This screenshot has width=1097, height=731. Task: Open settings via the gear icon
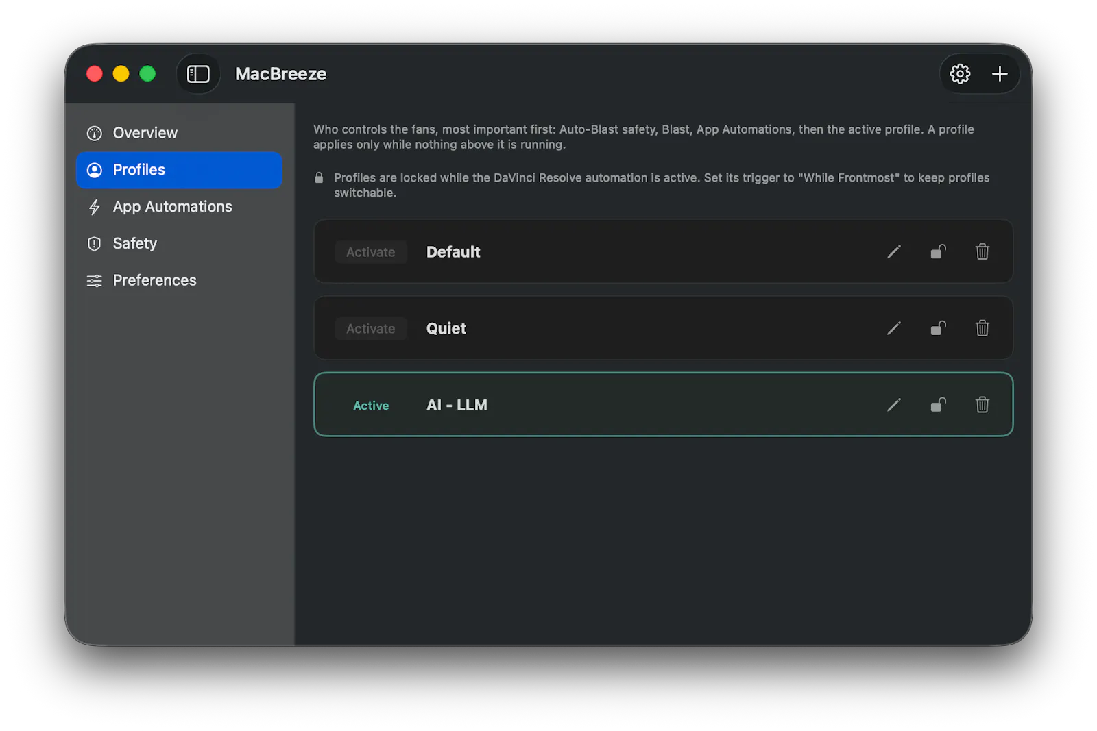[x=960, y=74]
